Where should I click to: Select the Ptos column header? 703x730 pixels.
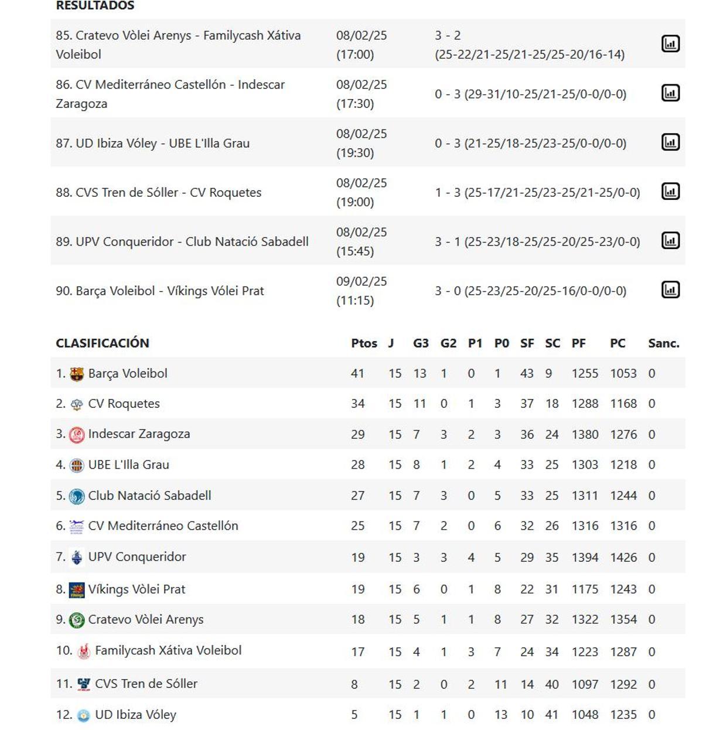click(x=363, y=343)
